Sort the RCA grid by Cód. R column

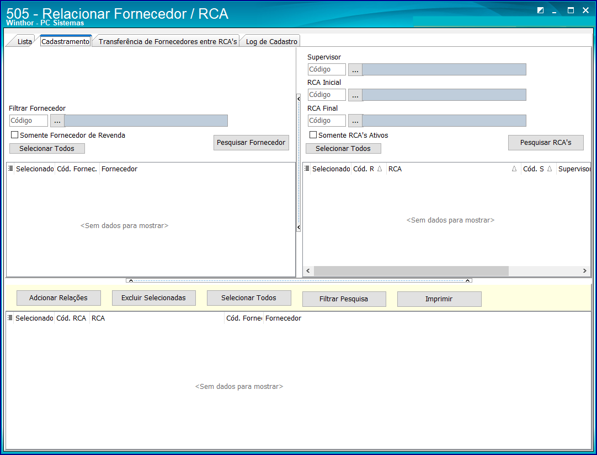click(x=368, y=169)
